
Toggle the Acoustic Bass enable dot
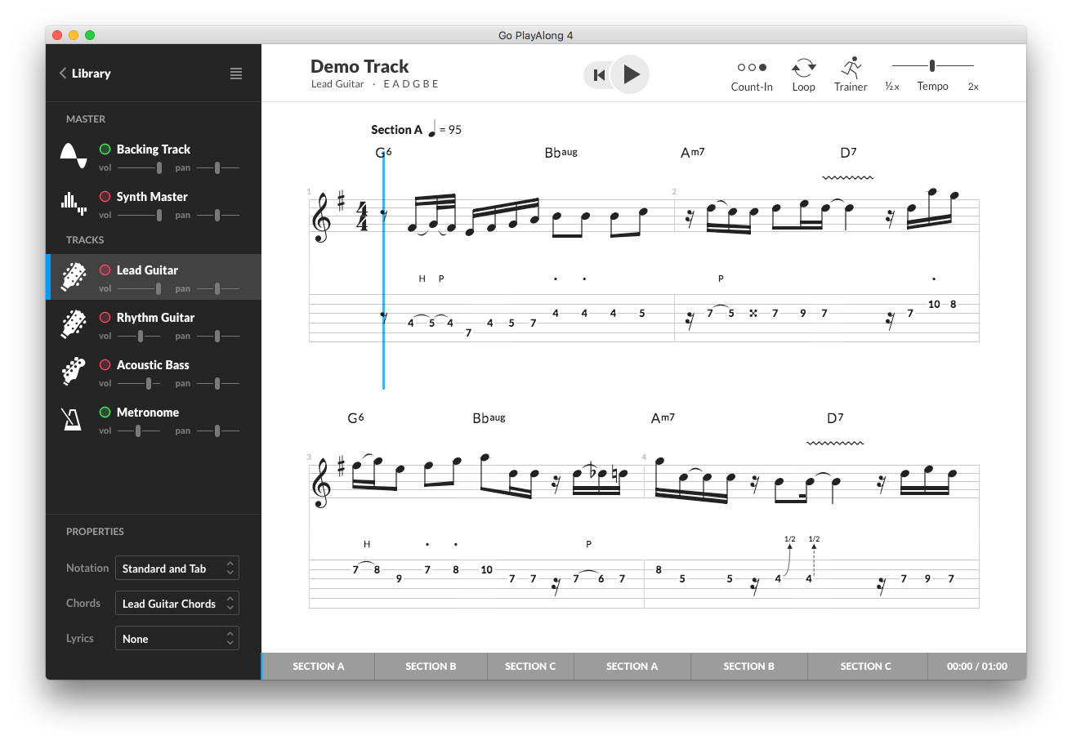(x=105, y=365)
